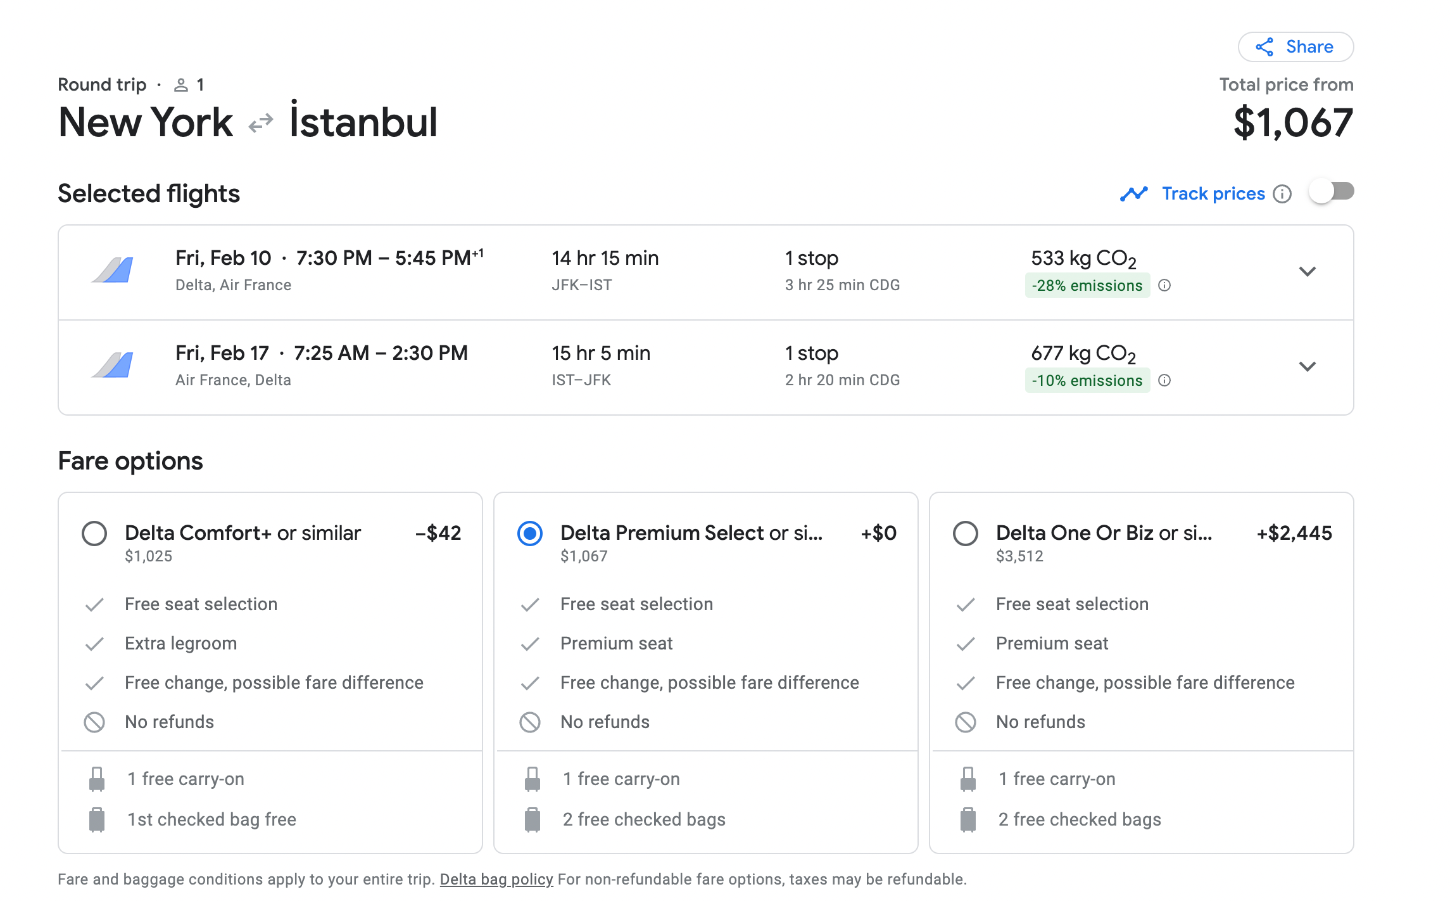The width and height of the screenshot is (1450, 901).
Task: Click the -28% emissions badge
Action: coord(1087,286)
